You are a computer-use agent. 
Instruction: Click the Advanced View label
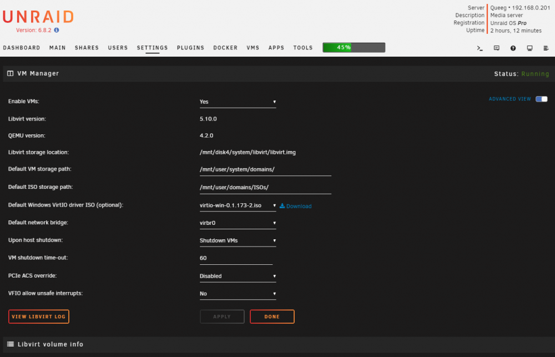click(509, 99)
